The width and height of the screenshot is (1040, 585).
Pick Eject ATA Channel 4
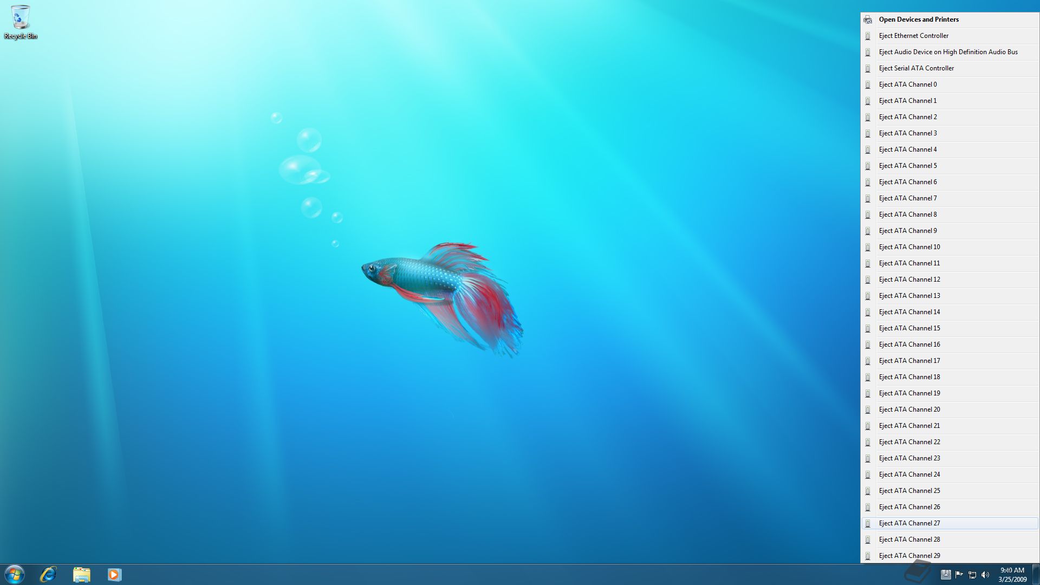950,149
